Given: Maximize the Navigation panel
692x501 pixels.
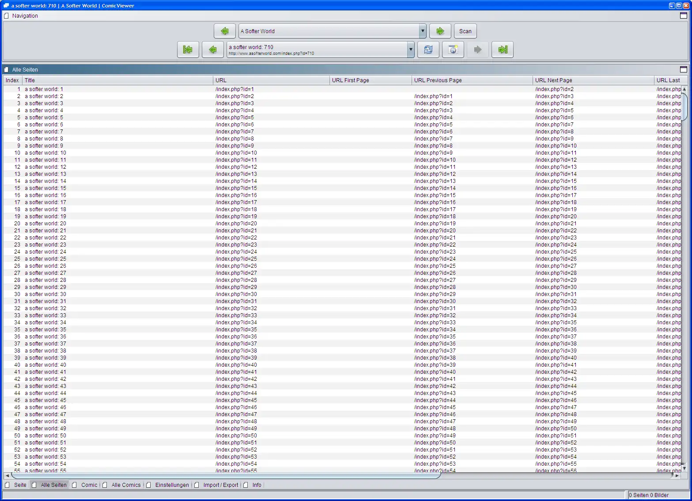Looking at the screenshot, I should coord(684,15).
